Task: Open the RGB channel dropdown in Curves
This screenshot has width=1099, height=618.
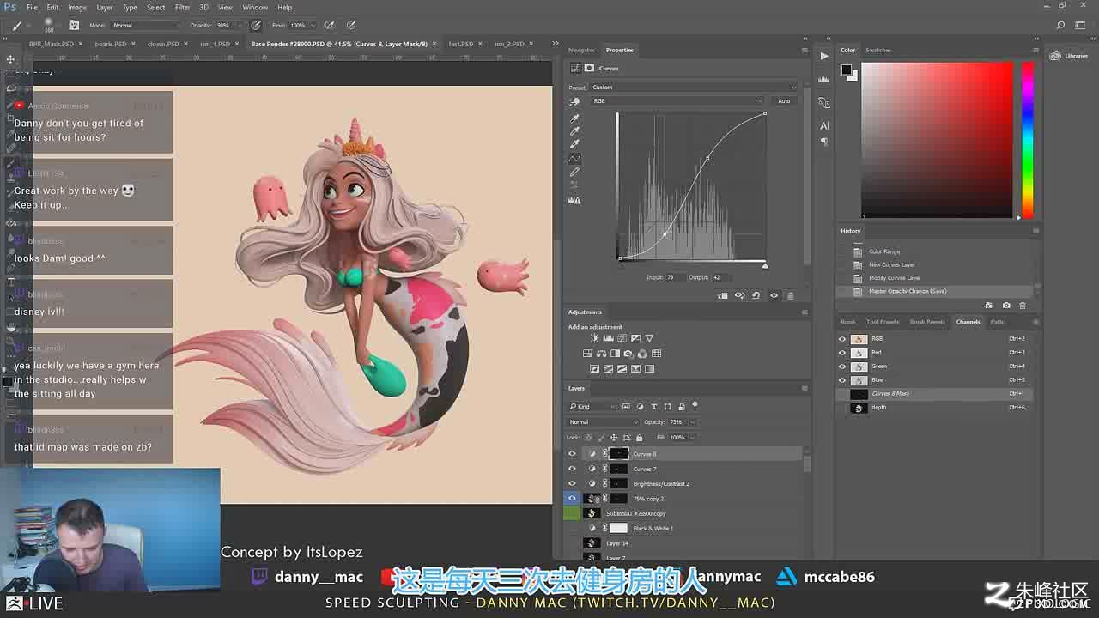Action: click(x=678, y=101)
